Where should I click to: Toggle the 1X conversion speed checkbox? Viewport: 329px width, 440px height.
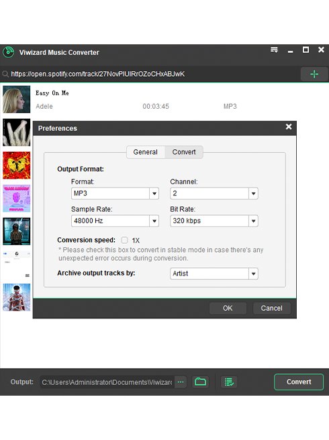pyautogui.click(x=124, y=240)
